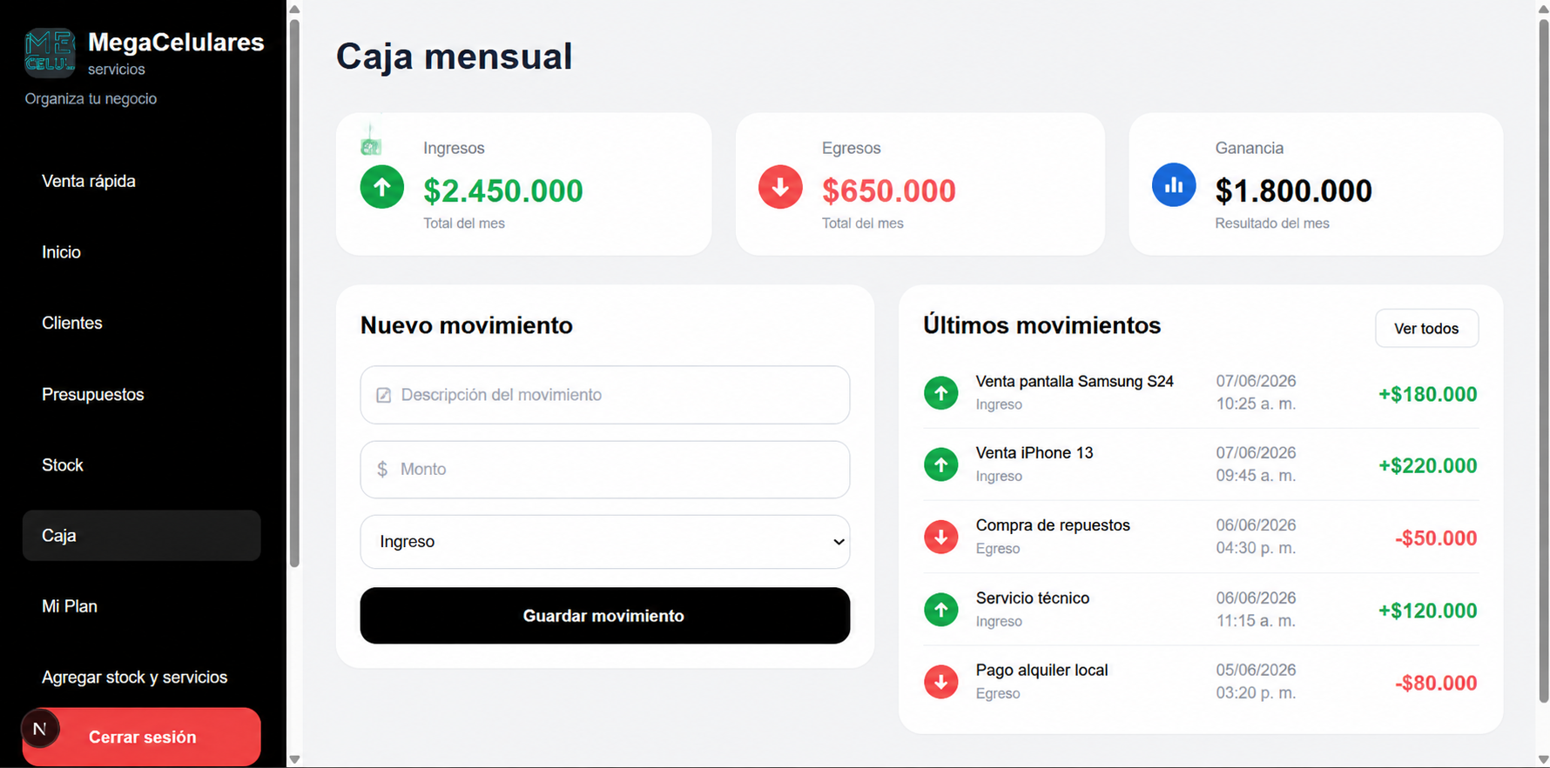
Task: Open the Mi Plan page
Action: (x=70, y=606)
